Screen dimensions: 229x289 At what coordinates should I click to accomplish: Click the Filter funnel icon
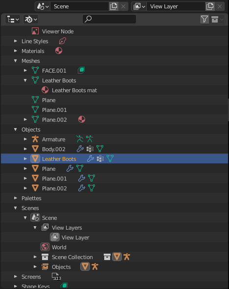tap(205, 19)
